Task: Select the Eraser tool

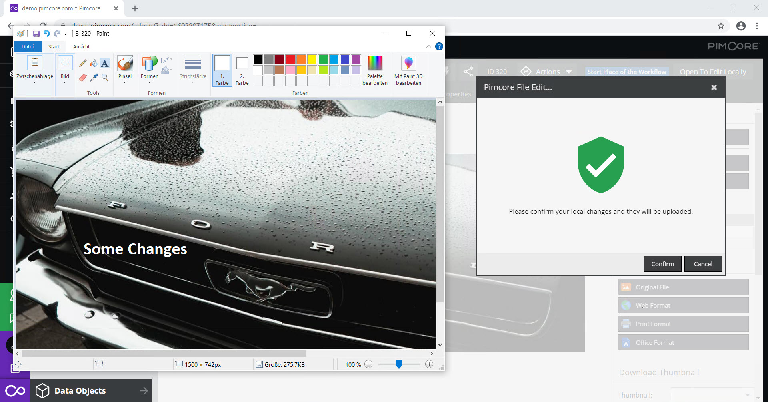Action: click(82, 77)
